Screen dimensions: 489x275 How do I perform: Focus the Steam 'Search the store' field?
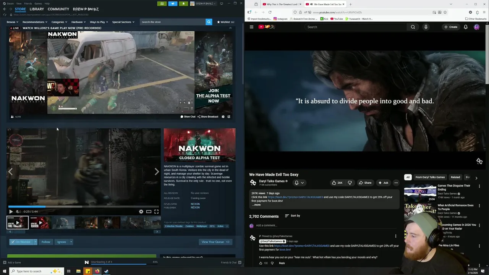click(172, 22)
